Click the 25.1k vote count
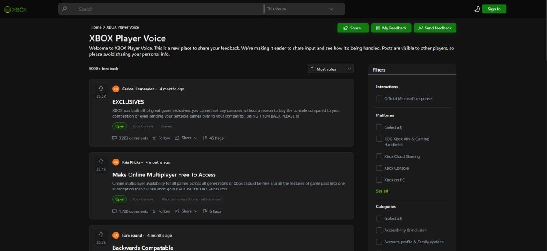Image resolution: width=547 pixels, height=251 pixels. point(101,170)
